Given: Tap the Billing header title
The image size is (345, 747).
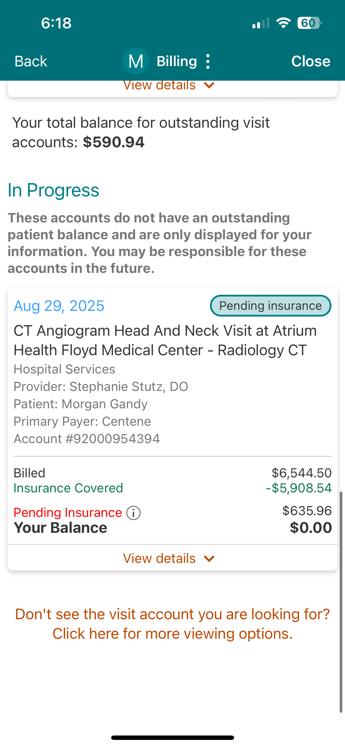Looking at the screenshot, I should [x=177, y=61].
